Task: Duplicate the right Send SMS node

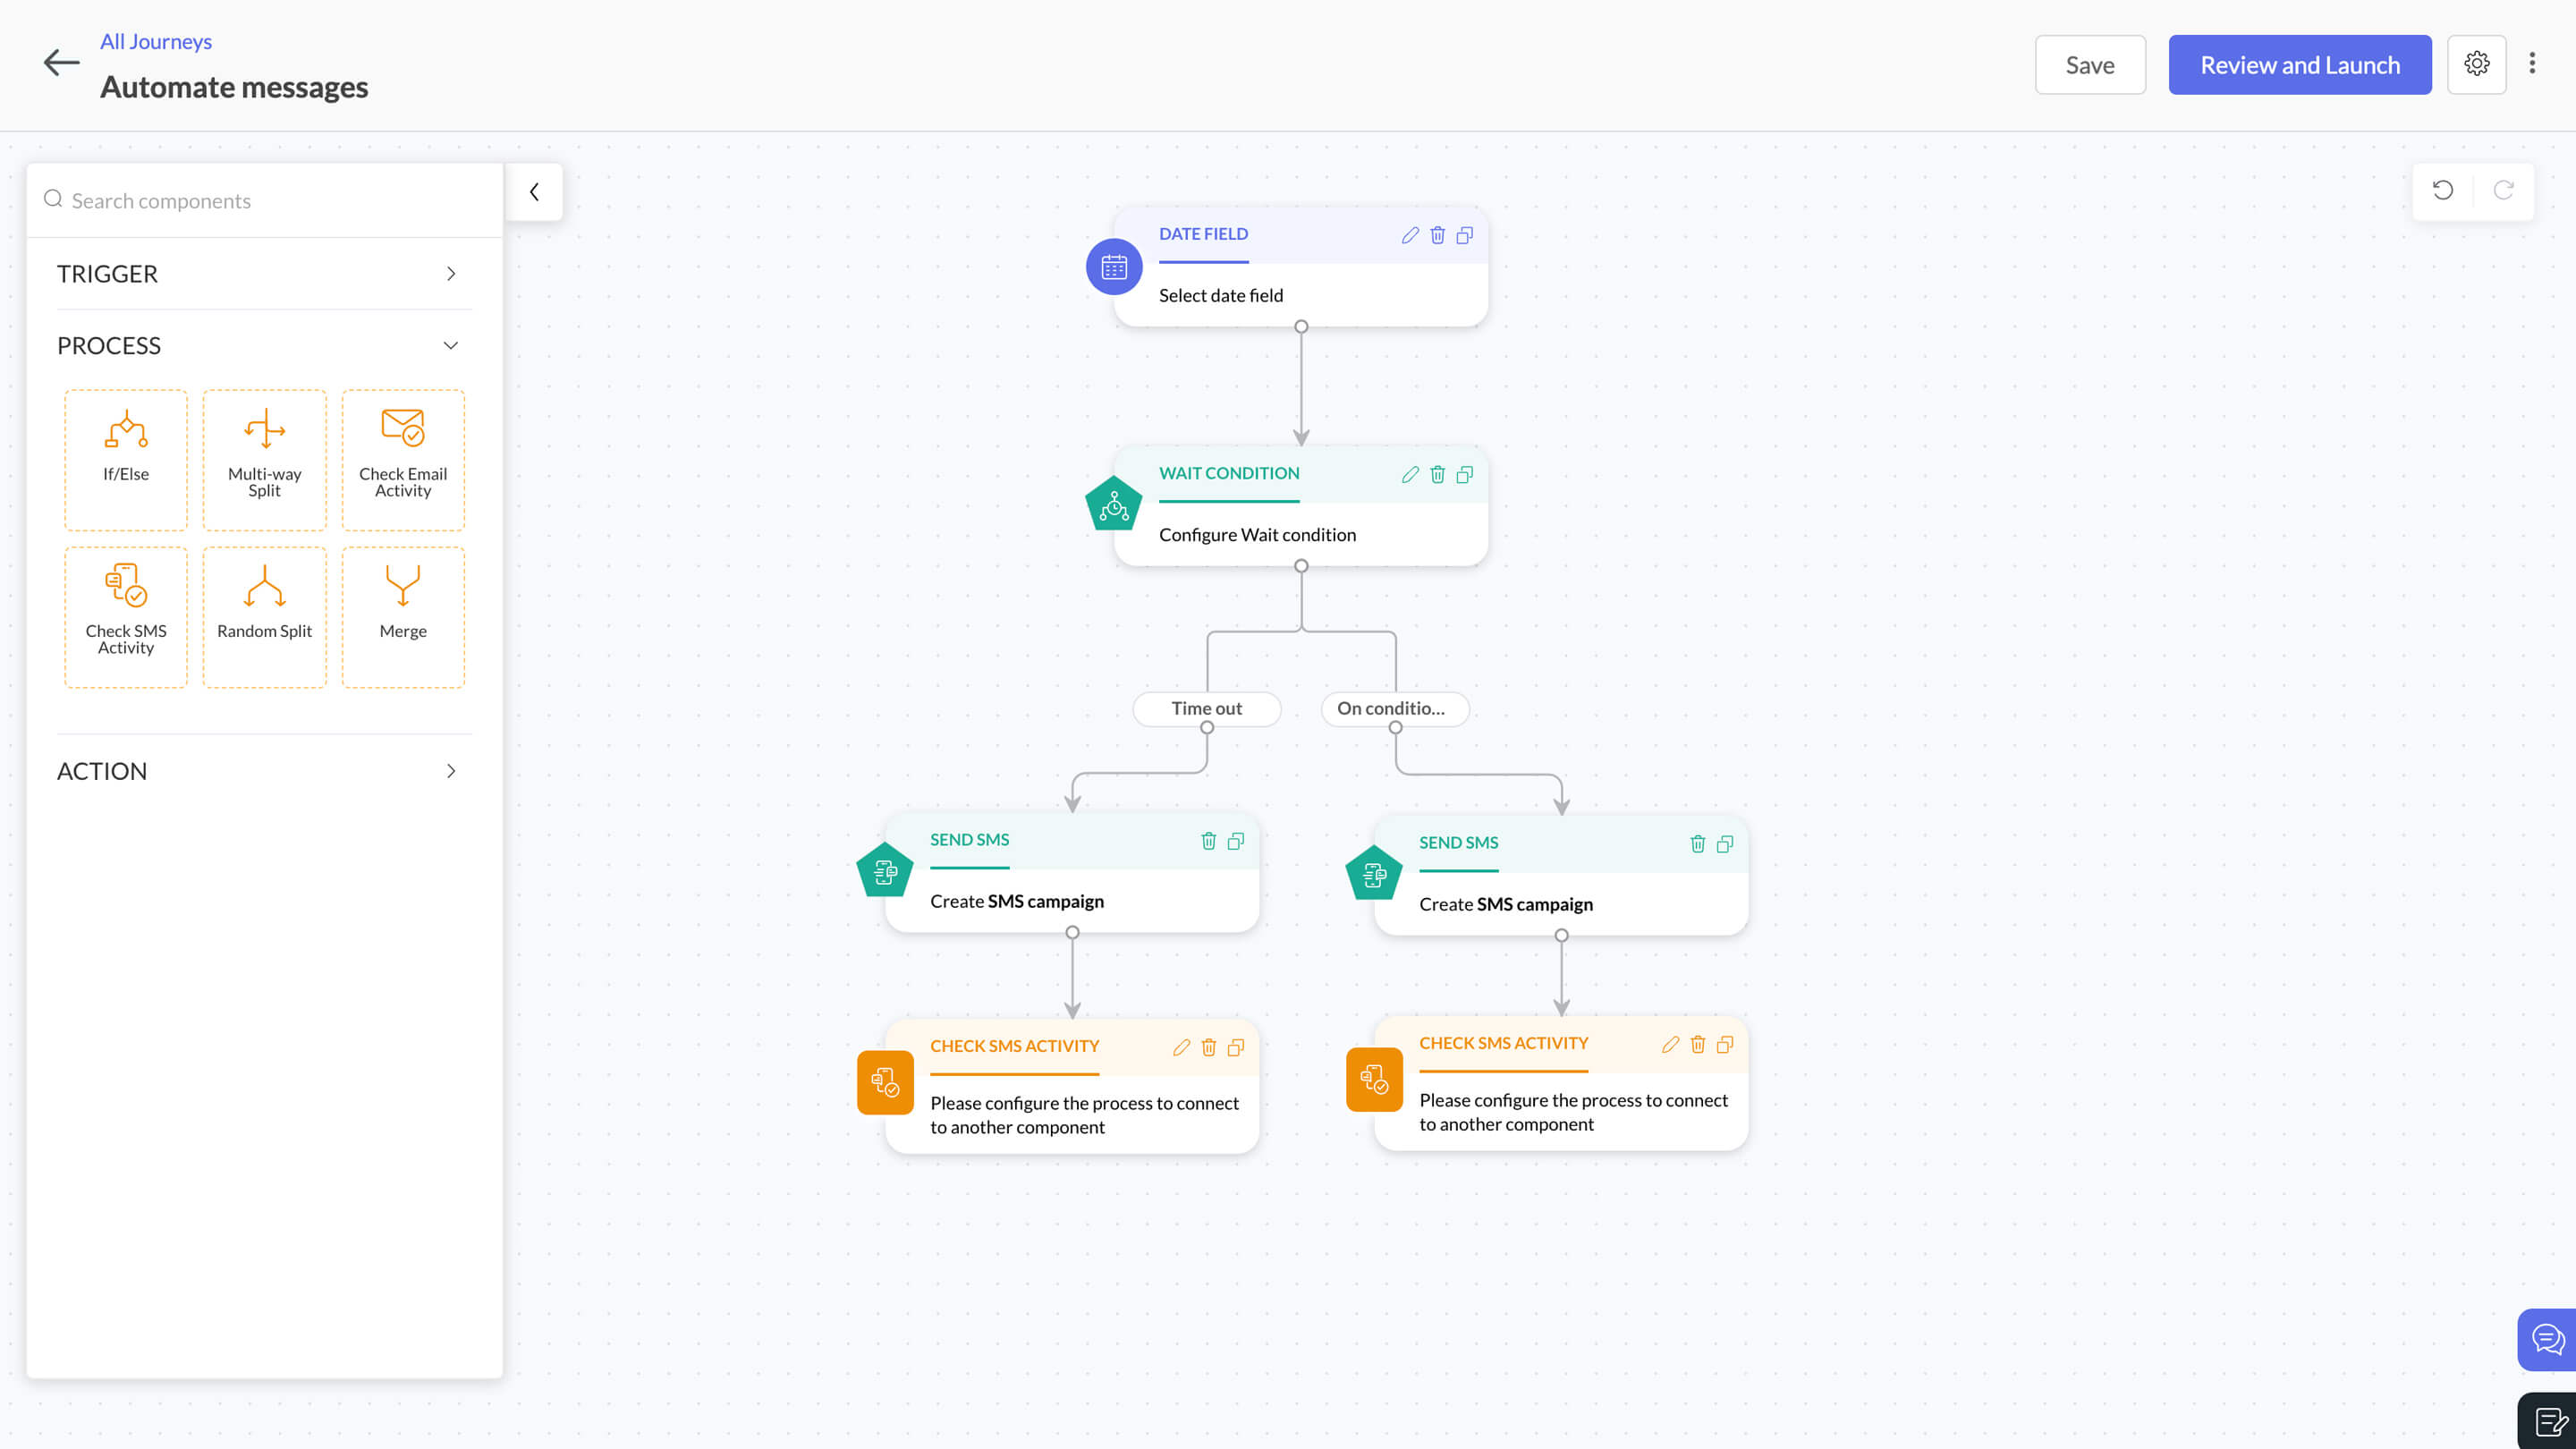Action: 1725,844
